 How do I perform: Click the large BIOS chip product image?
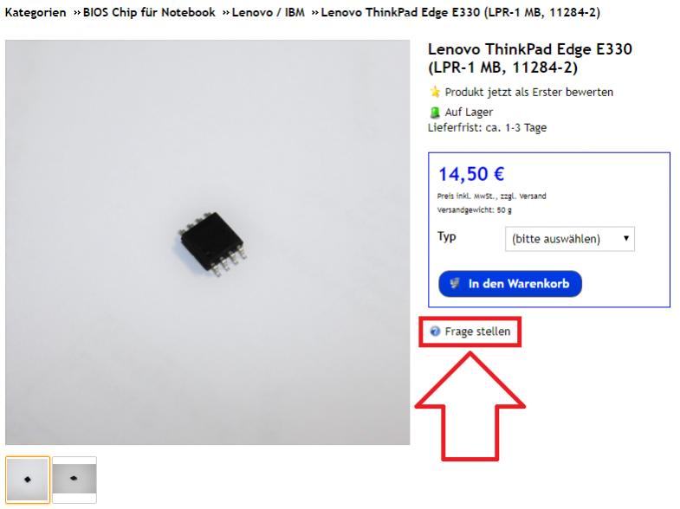point(207,242)
